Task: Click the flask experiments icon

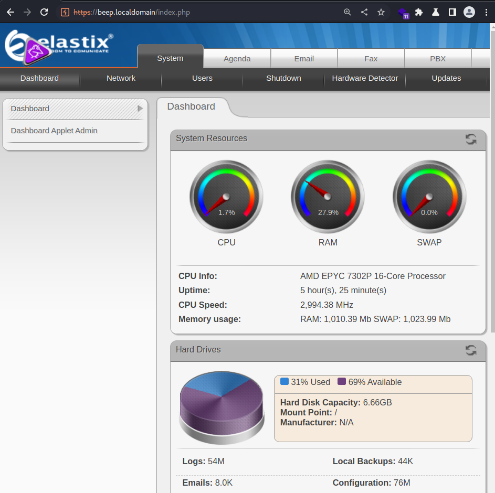Action: (x=436, y=12)
